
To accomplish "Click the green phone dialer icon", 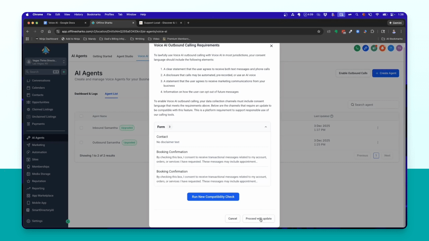I will (x=357, y=48).
